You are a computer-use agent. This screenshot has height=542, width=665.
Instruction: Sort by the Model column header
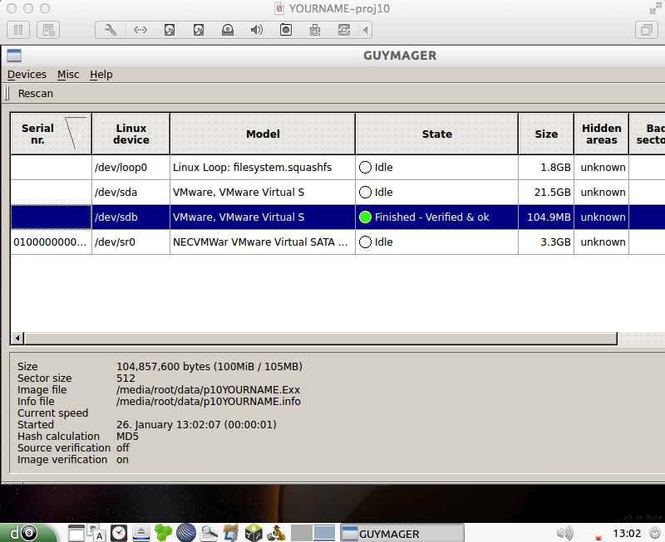pos(263,134)
